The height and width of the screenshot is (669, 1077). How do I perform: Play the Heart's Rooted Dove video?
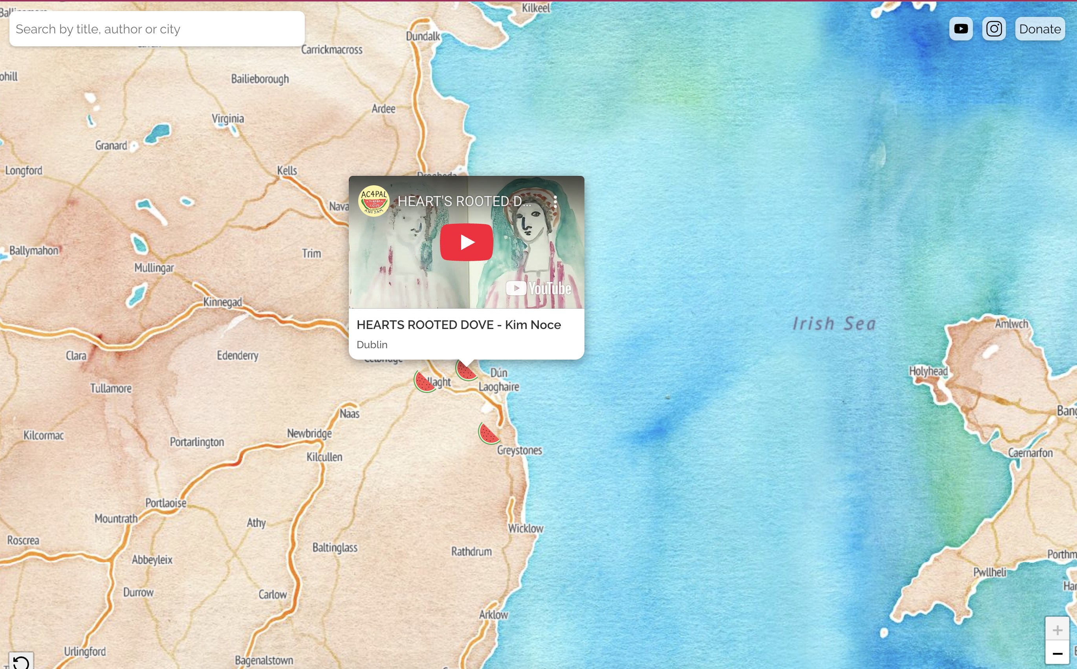[x=466, y=242]
